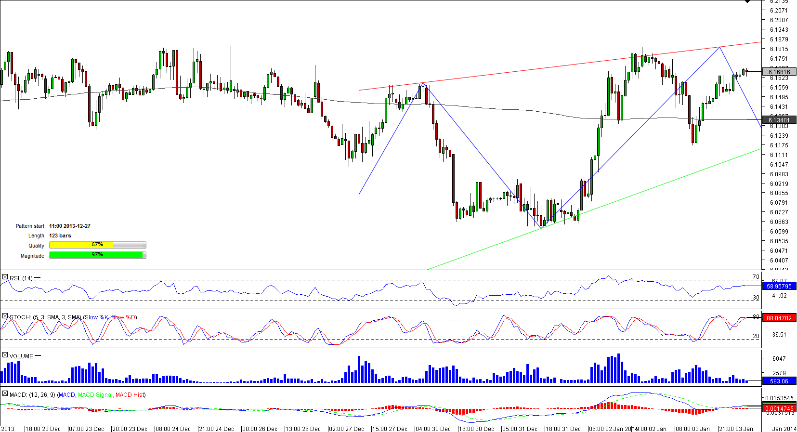
Task: Click price axis level 6.0855
Action: (779, 193)
